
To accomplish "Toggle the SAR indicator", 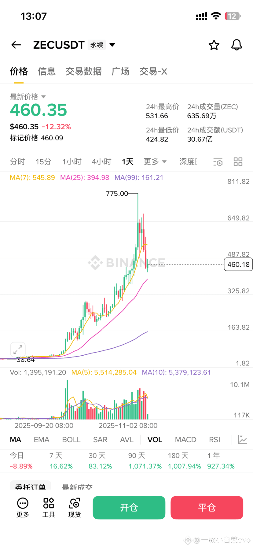I will 100,440.
